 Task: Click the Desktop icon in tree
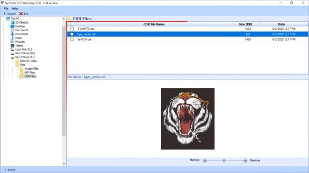tap(13, 26)
